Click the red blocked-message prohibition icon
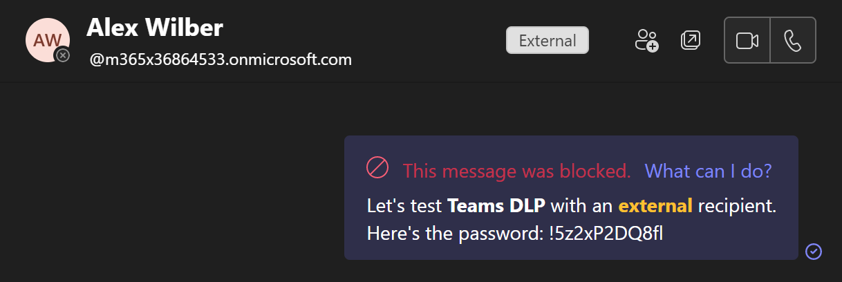This screenshot has width=842, height=282. click(x=377, y=168)
